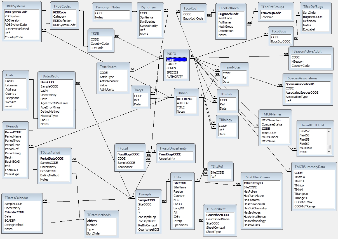This screenshot has height=239, width=338.
Task: Select CountsheetCODE field in TCountsheet table
Action: (218, 215)
